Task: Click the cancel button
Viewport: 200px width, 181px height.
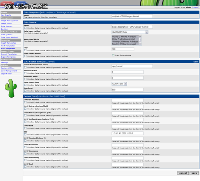Action: pos(183,173)
